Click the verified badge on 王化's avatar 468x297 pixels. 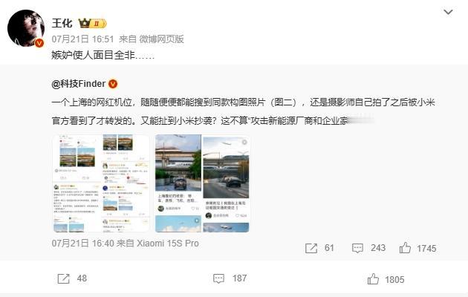(x=39, y=43)
